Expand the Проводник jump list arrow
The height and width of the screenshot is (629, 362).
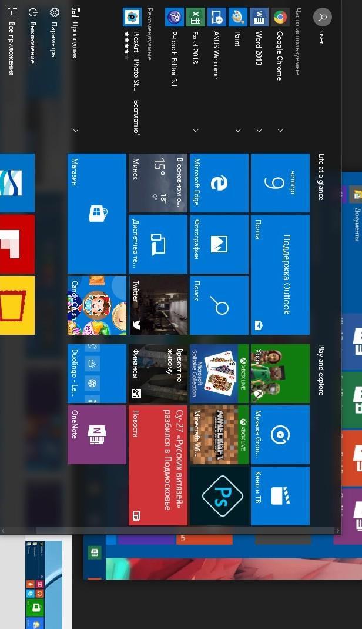75,131
